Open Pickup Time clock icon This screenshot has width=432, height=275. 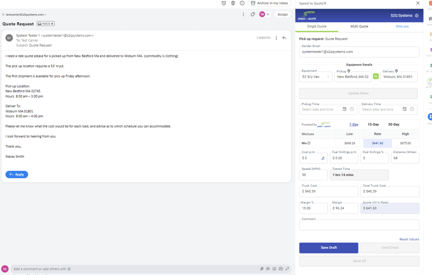pos(352,109)
